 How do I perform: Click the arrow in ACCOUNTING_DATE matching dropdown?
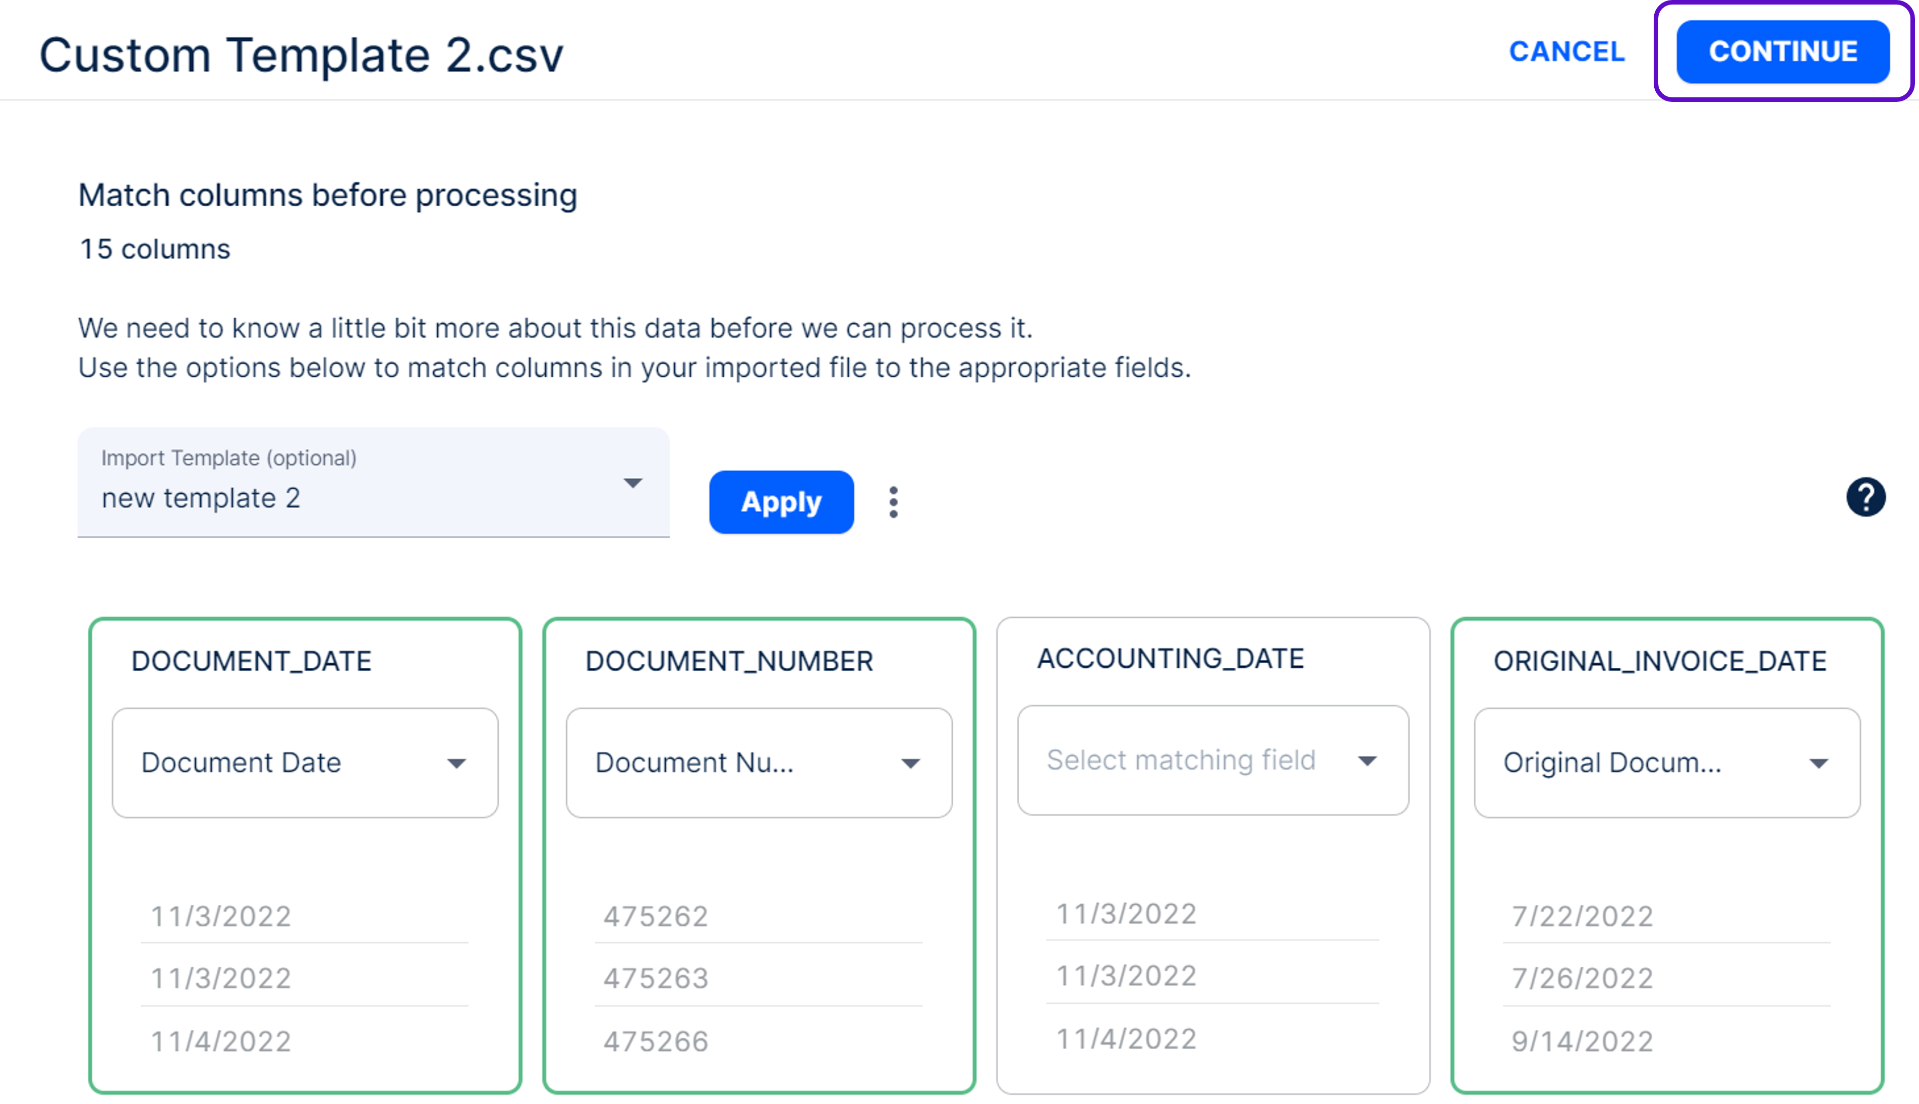click(1367, 761)
